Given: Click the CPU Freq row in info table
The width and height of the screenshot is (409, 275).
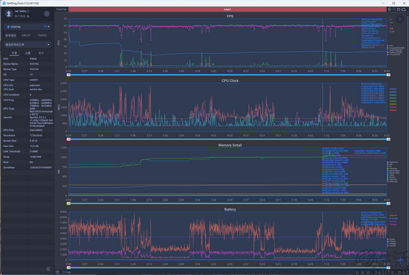Looking at the screenshot, I should pyautogui.click(x=28, y=103).
